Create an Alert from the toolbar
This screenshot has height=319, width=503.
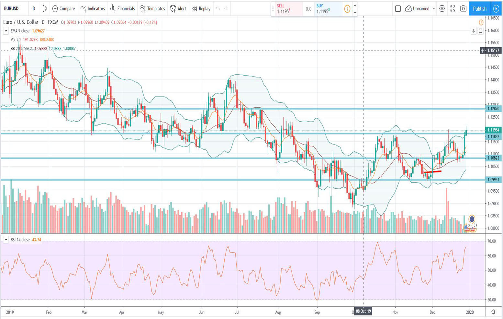pos(178,9)
